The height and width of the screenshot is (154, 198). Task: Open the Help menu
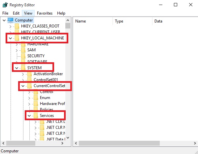tap(61, 13)
